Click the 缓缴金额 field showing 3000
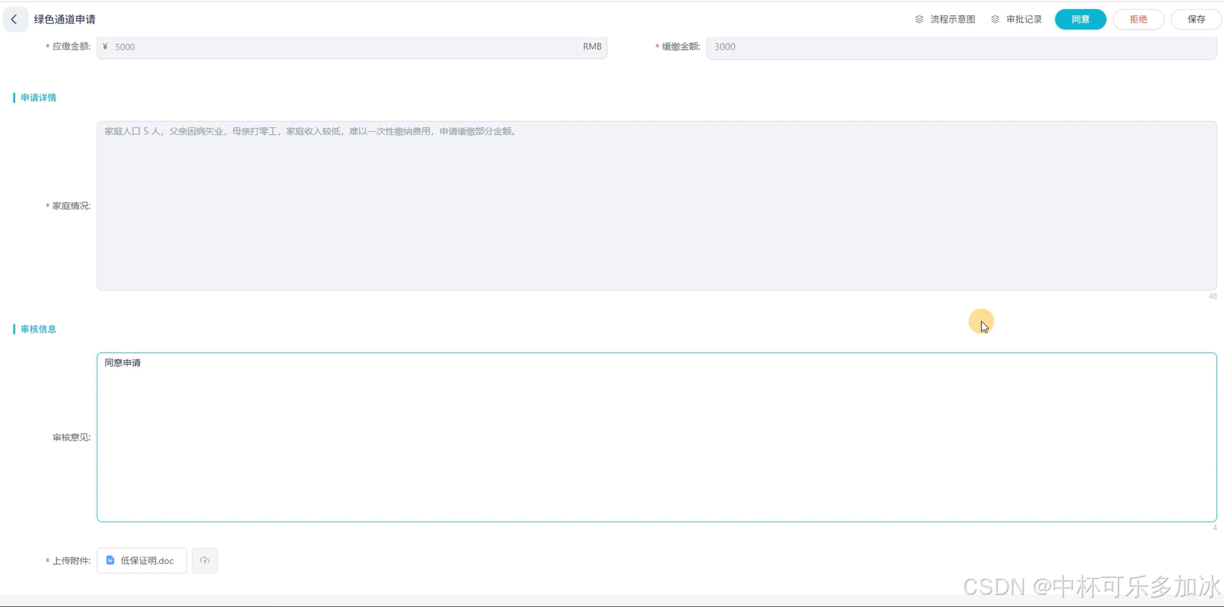This screenshot has width=1224, height=607. (x=962, y=47)
